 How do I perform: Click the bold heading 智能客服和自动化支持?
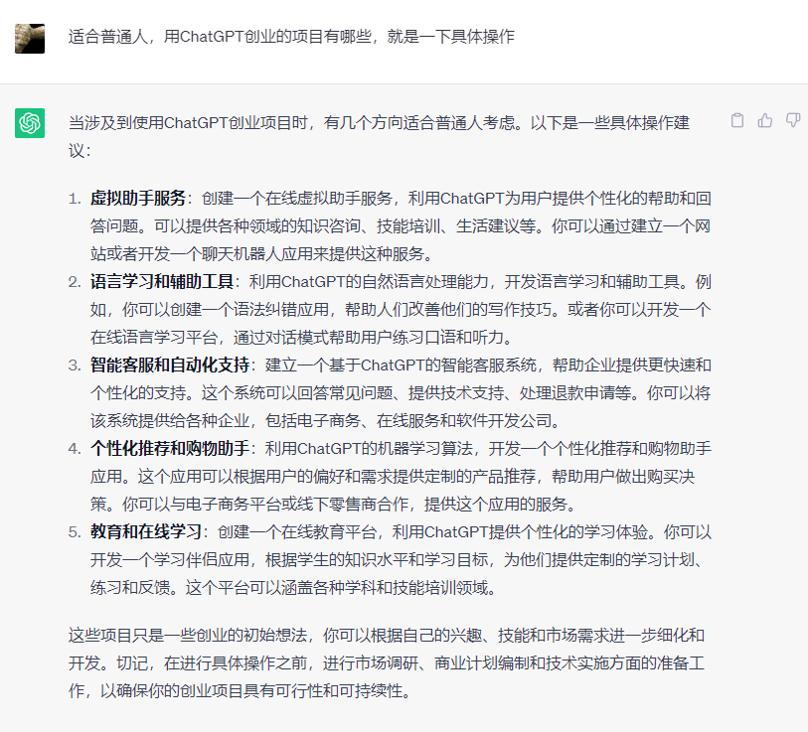170,365
